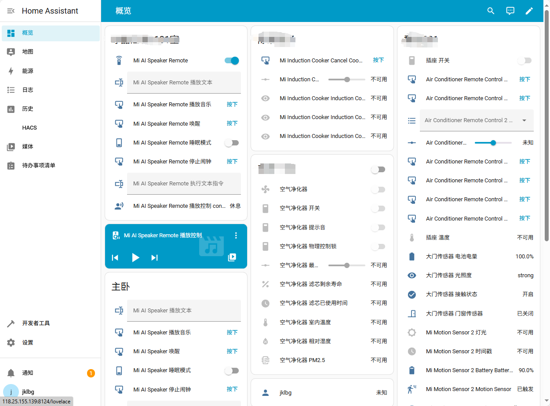Click the 空气净化器 fan icon
The width and height of the screenshot is (550, 406).
coord(266,189)
